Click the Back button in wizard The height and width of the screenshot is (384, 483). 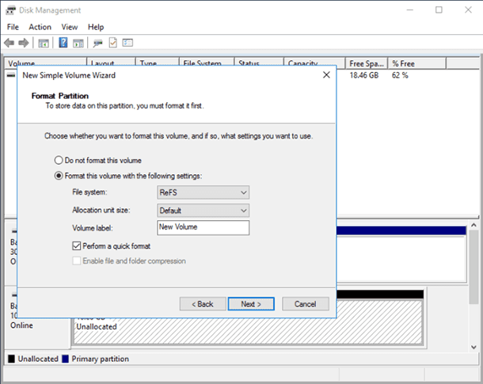(x=203, y=304)
